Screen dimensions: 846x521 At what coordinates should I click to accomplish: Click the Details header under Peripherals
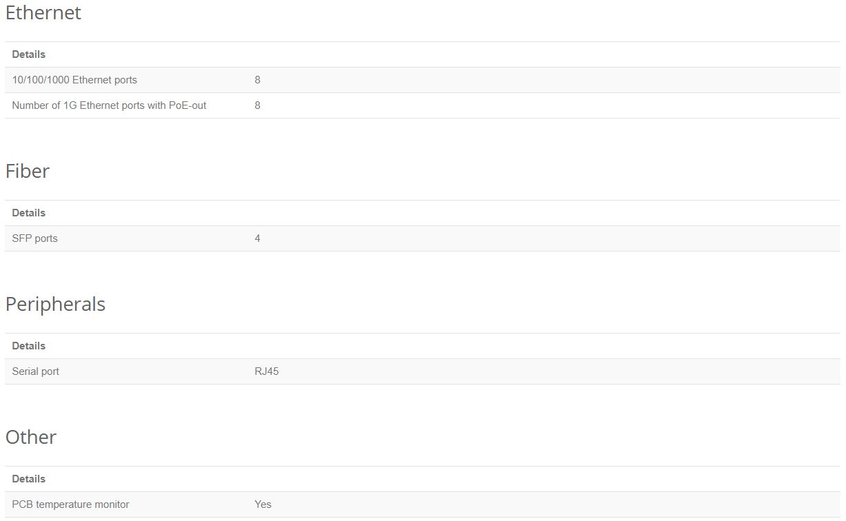coord(29,346)
